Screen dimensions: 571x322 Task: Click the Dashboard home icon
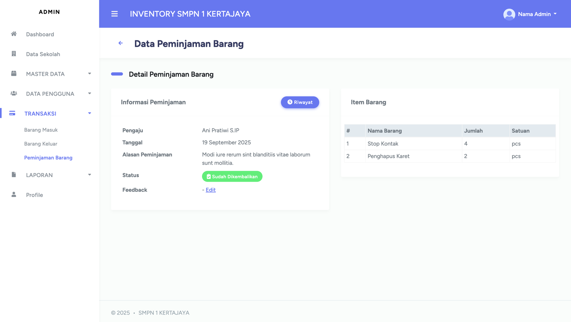point(14,34)
